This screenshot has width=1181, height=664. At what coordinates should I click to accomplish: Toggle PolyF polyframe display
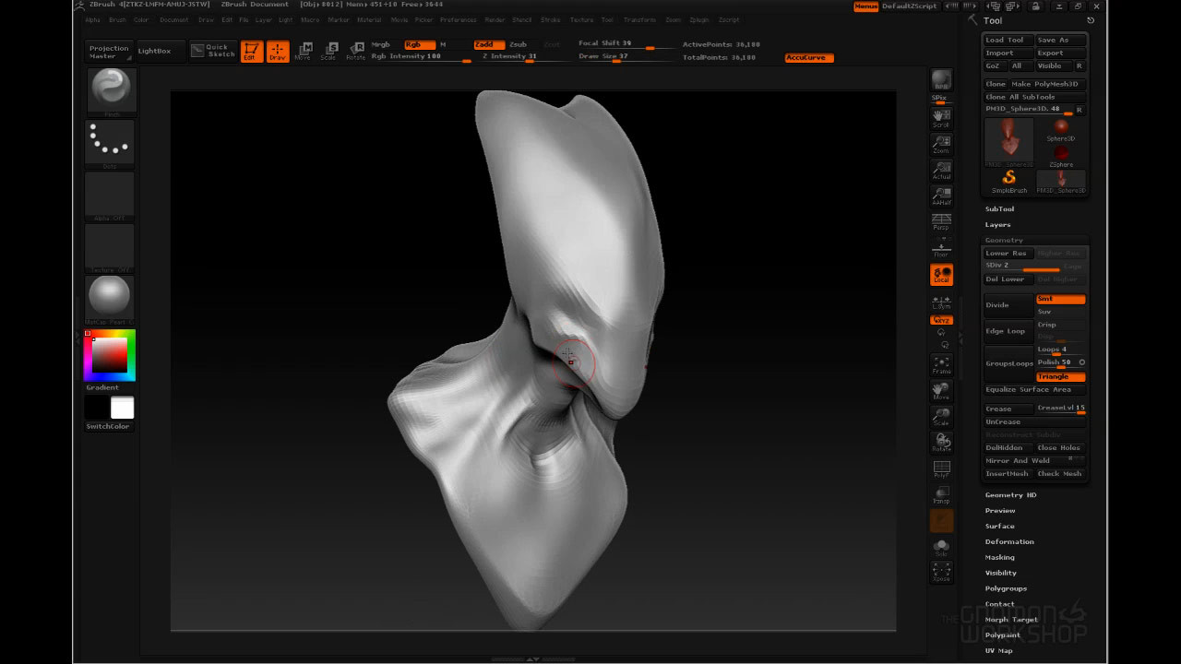click(x=941, y=469)
